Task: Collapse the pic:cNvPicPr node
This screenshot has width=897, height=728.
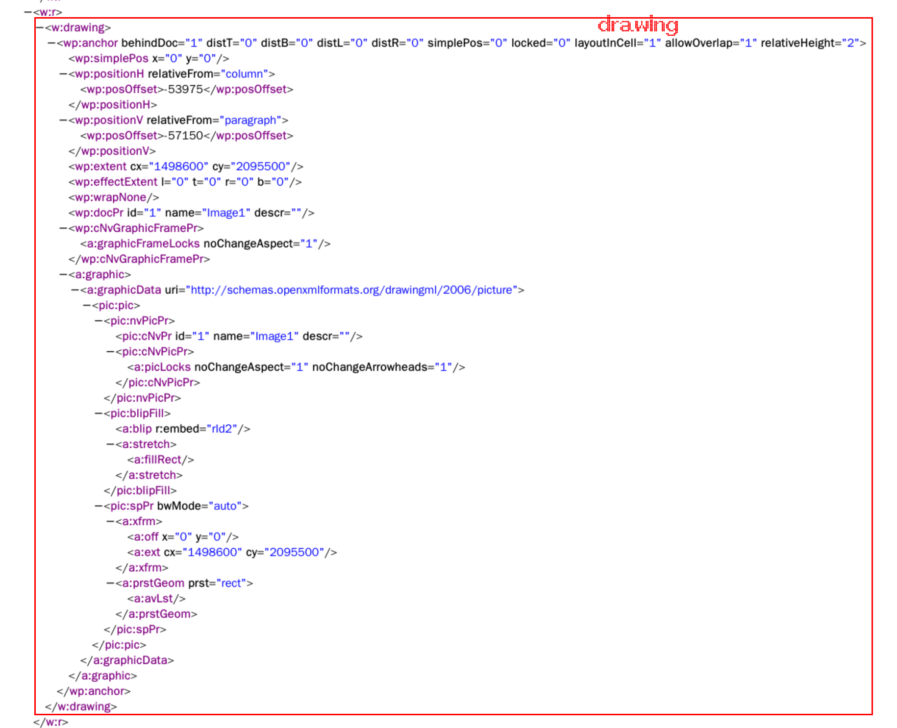Action: click(110, 352)
